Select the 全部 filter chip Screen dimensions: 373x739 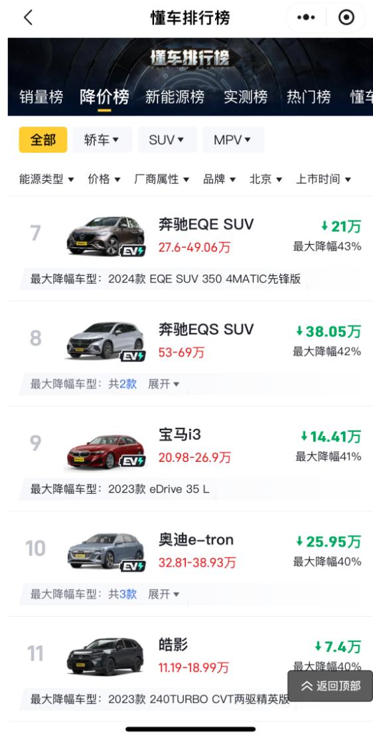point(43,140)
